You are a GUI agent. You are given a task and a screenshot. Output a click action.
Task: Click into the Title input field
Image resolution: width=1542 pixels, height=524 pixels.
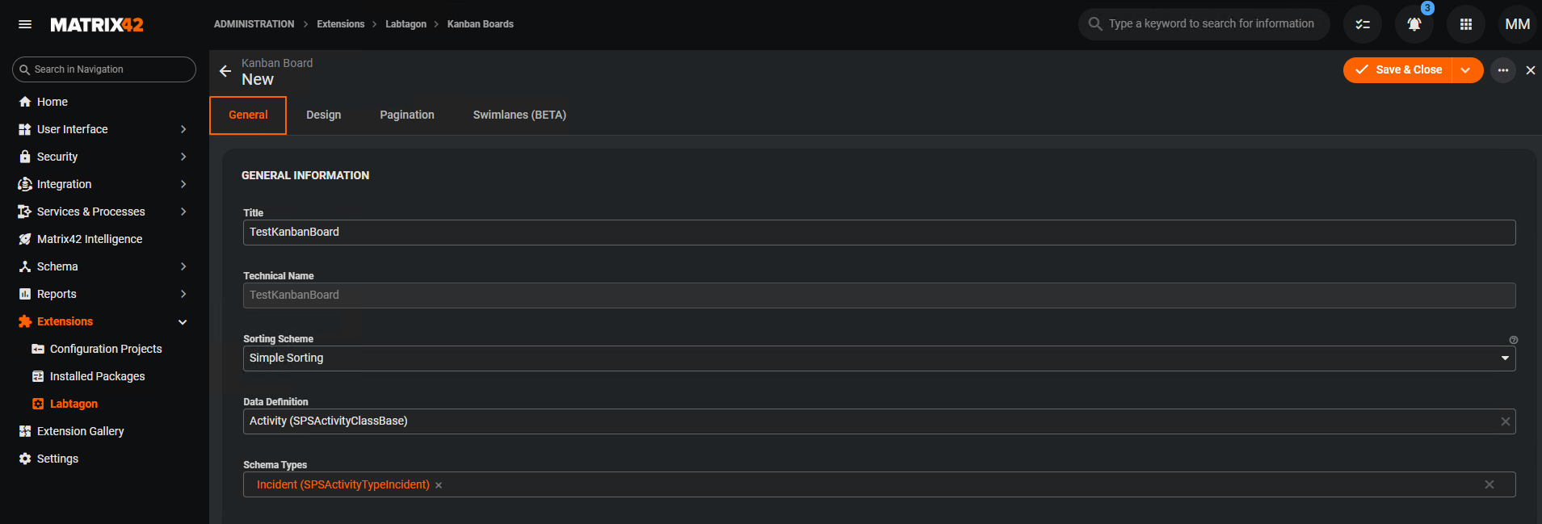pyautogui.click(x=878, y=233)
